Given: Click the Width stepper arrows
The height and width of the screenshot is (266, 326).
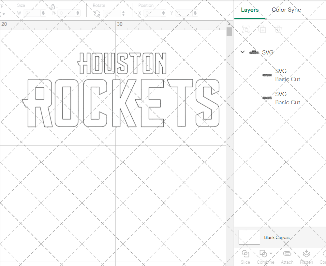Looking at the screenshot, I should pos(43,13).
